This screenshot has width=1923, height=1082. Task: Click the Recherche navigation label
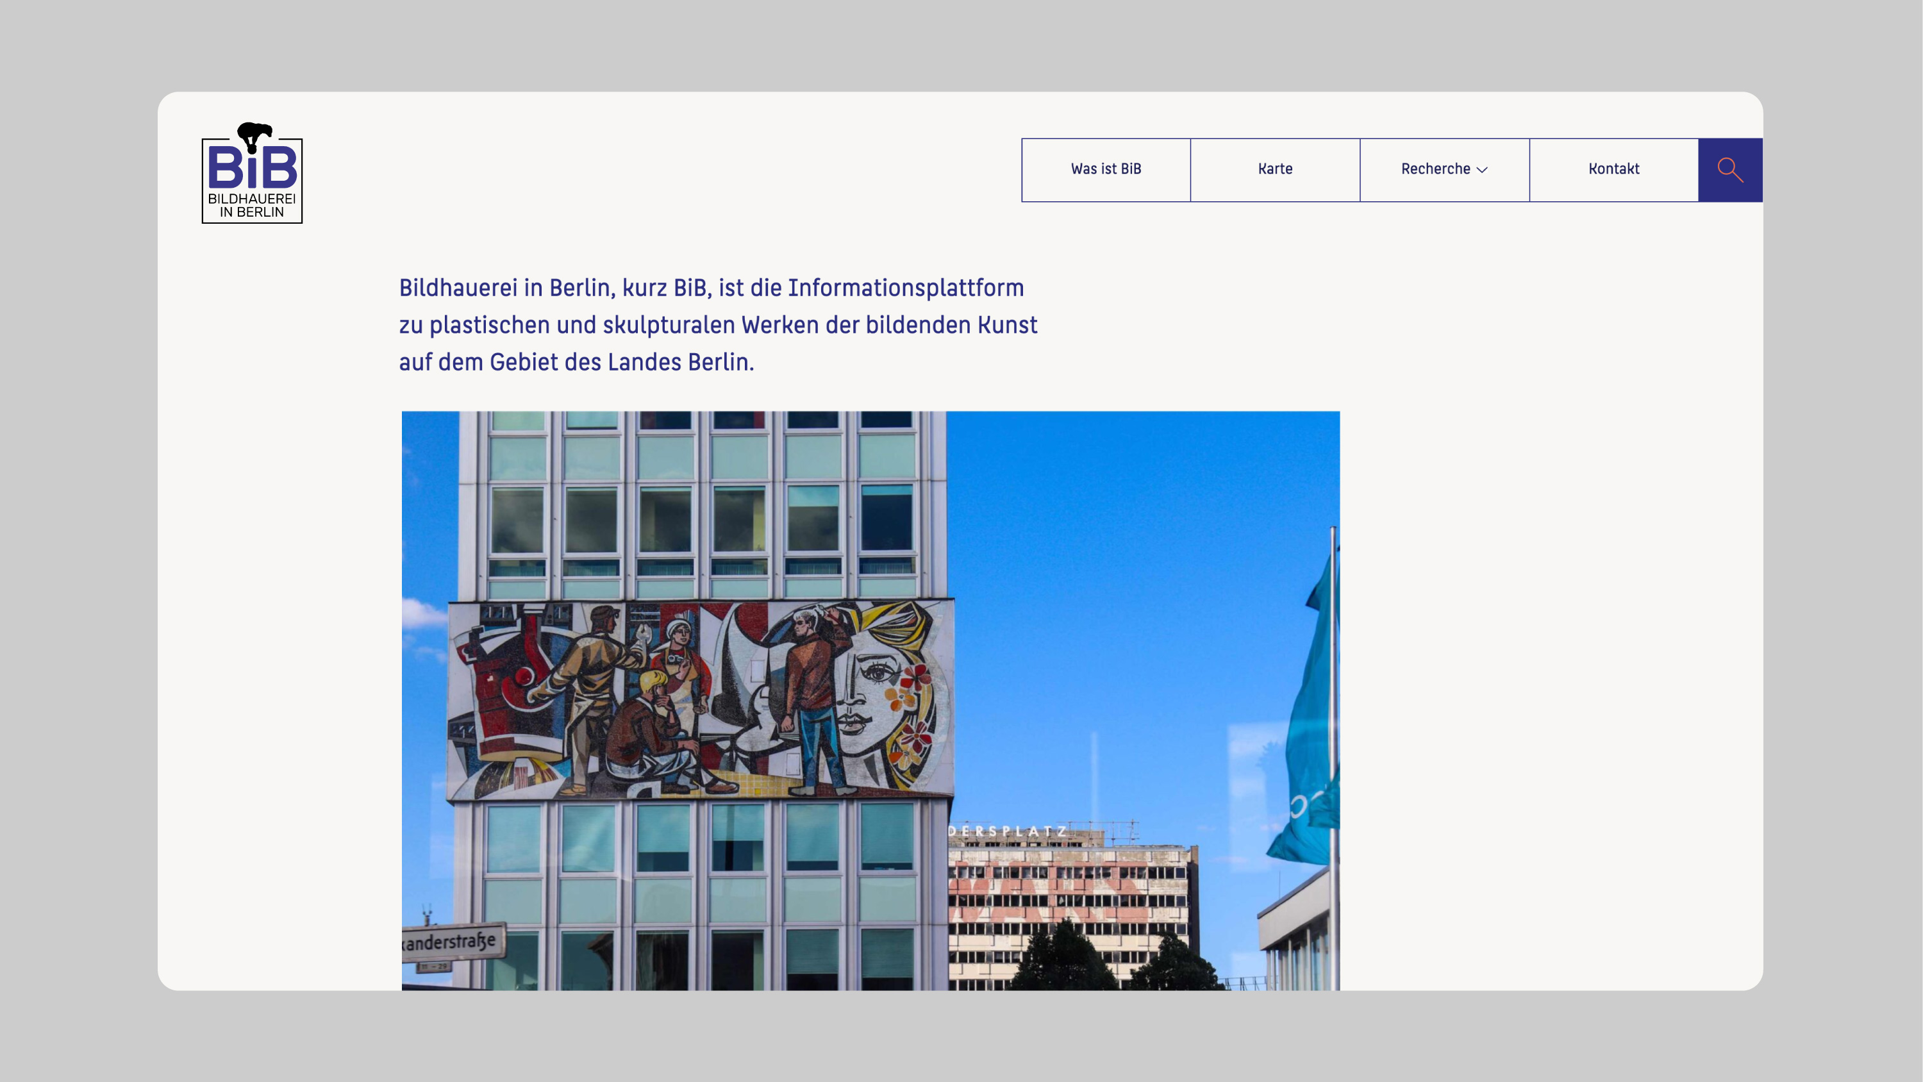tap(1435, 169)
